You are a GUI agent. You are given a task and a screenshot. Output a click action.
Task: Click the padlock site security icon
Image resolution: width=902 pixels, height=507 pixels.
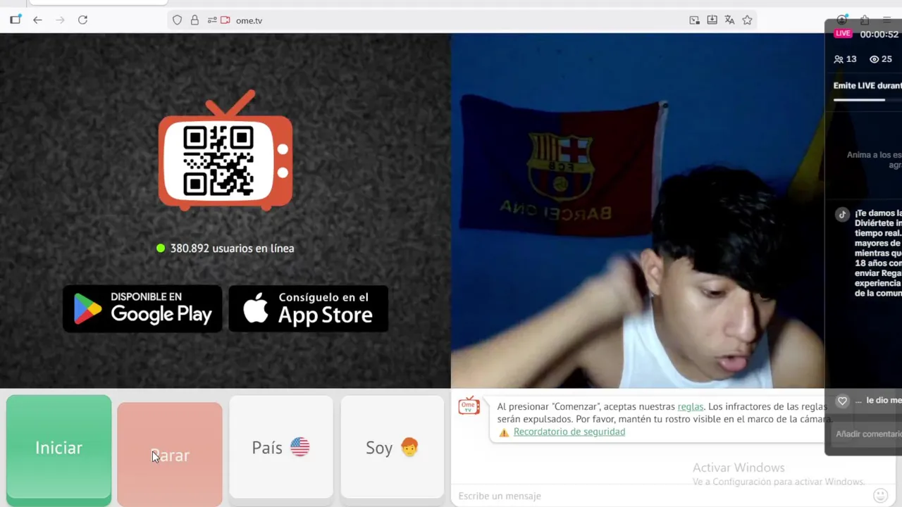[194, 20]
